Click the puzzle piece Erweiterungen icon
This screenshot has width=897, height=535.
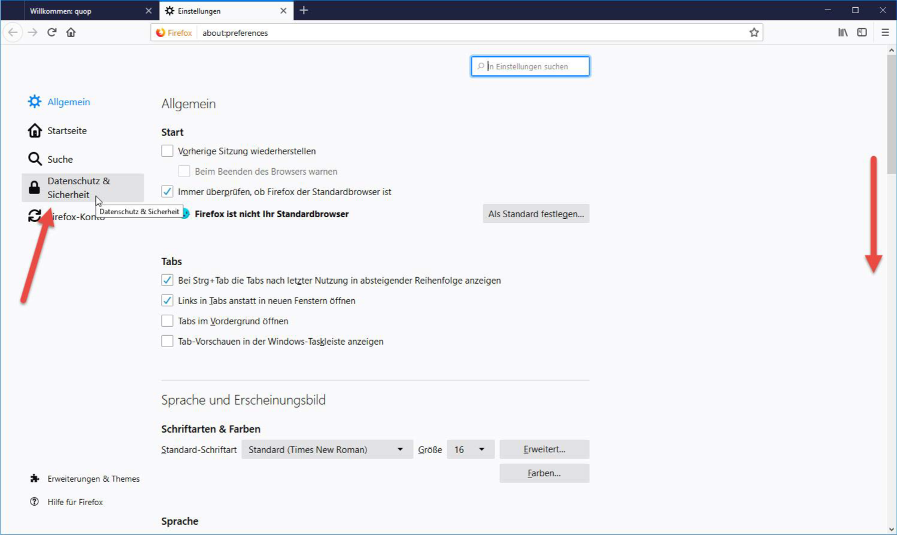click(x=35, y=479)
